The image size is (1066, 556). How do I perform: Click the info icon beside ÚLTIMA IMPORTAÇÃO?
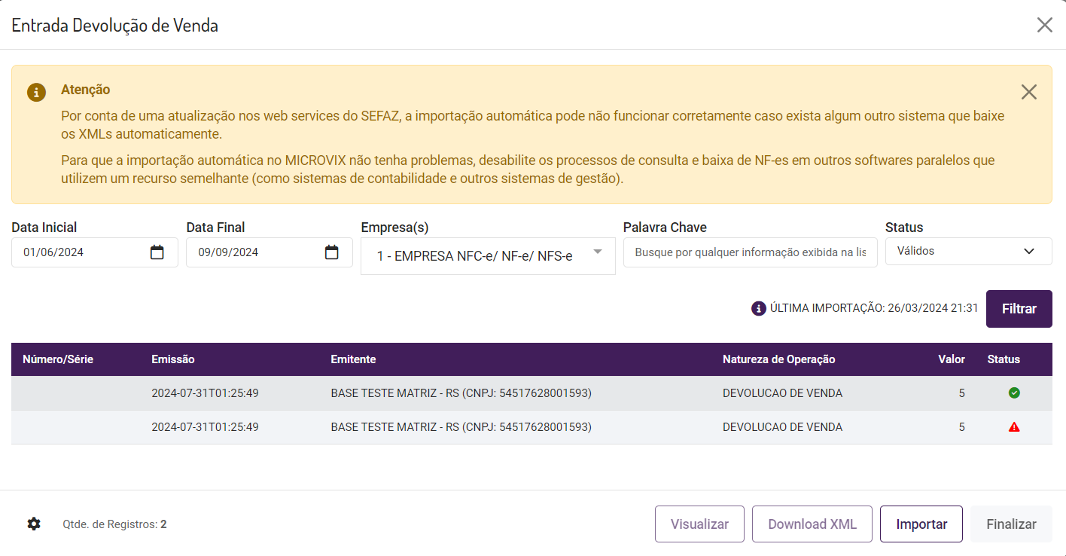[x=759, y=308]
